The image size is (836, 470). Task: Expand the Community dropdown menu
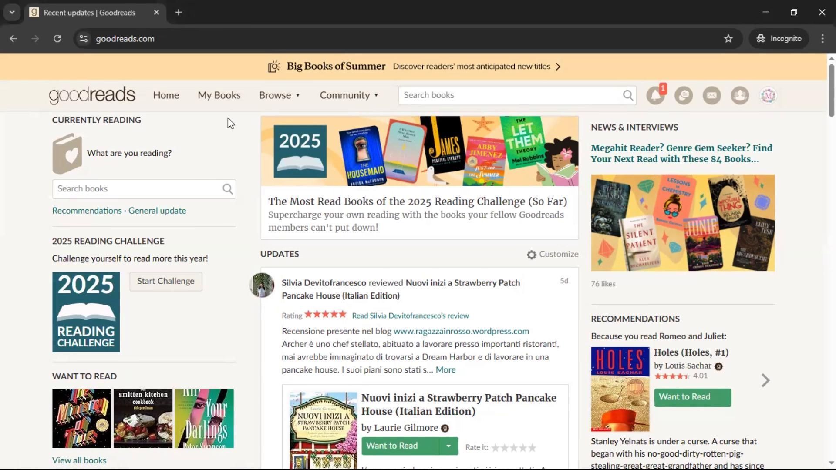point(349,95)
